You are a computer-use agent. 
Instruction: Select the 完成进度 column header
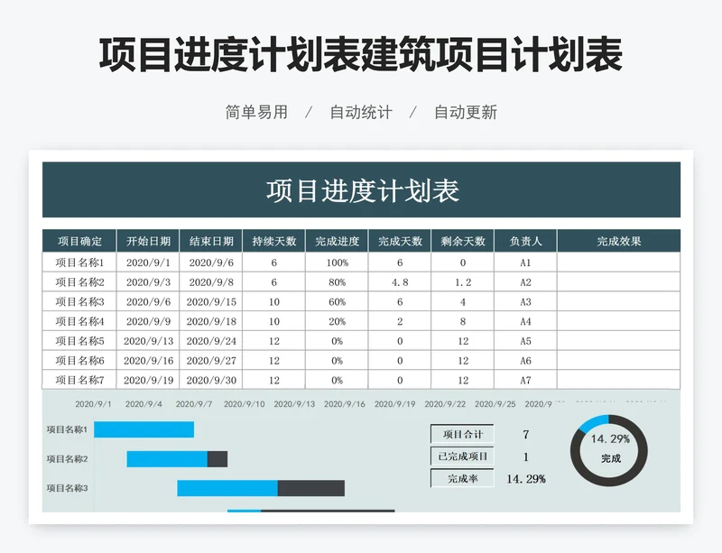337,241
